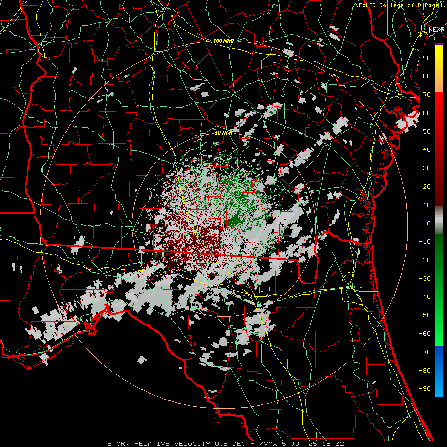447x447 pixels.
Task: Click the "-70" scale value
Action: tap(425, 352)
